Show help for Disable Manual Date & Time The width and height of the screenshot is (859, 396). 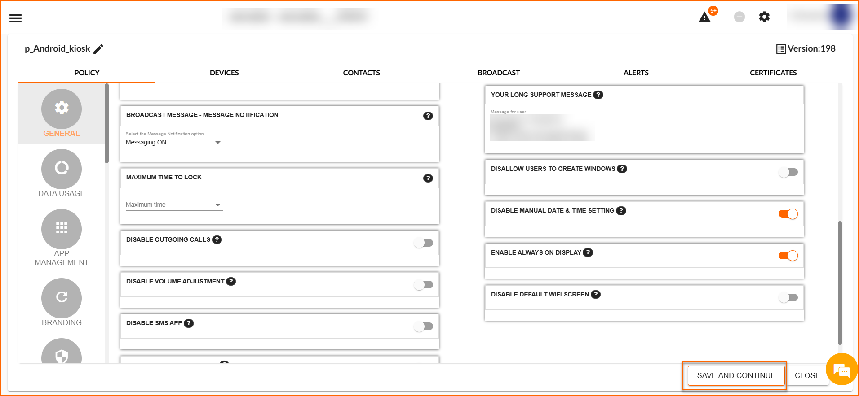[x=621, y=210]
